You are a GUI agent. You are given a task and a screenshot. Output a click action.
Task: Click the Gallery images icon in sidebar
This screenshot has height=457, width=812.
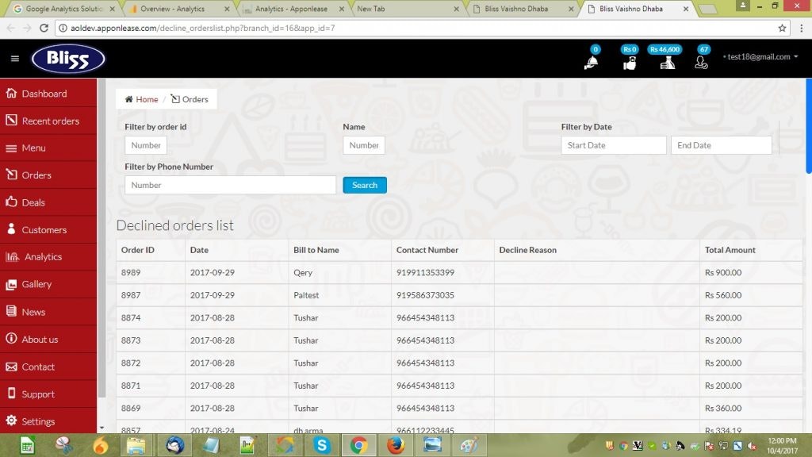coord(11,284)
